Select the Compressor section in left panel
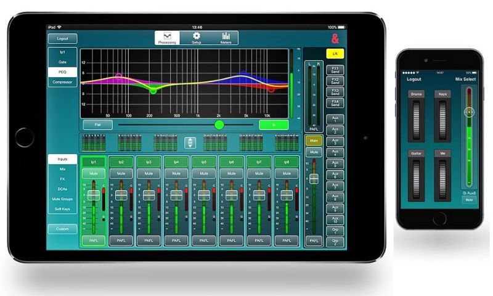The image size is (493, 296). (62, 81)
